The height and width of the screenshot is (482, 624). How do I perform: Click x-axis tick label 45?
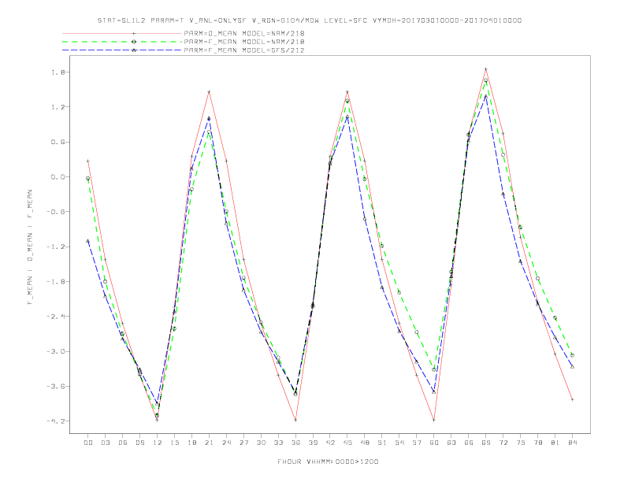[347, 443]
